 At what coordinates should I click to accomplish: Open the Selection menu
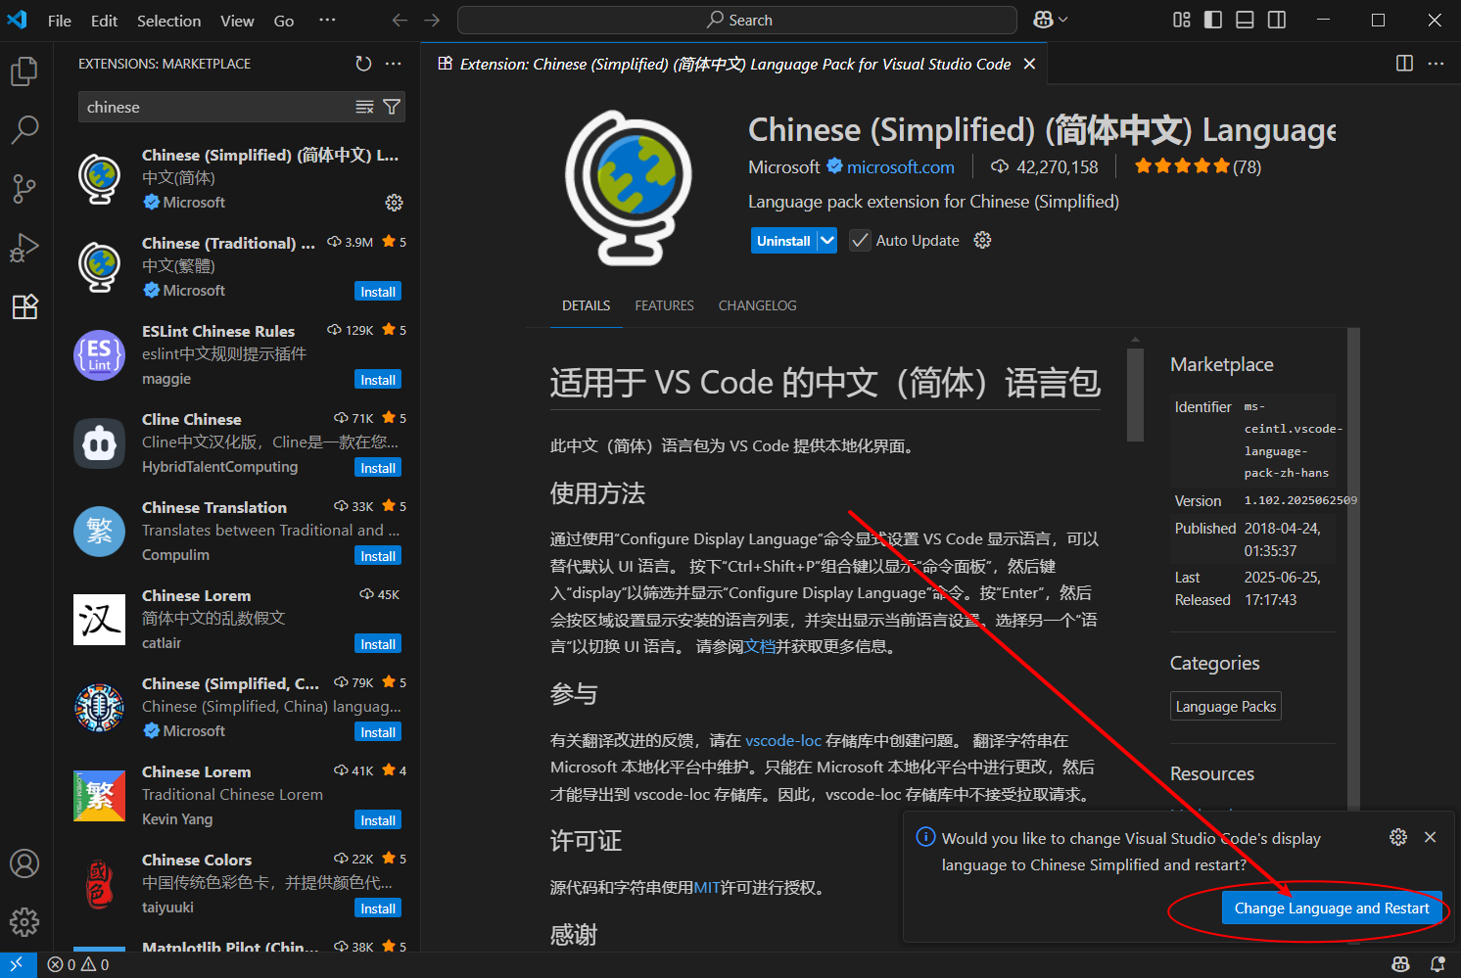[168, 21]
